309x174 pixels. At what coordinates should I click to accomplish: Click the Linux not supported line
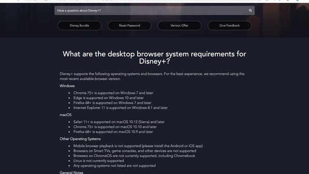[98, 161]
